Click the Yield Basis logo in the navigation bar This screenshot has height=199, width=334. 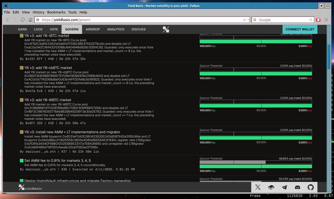166,29
